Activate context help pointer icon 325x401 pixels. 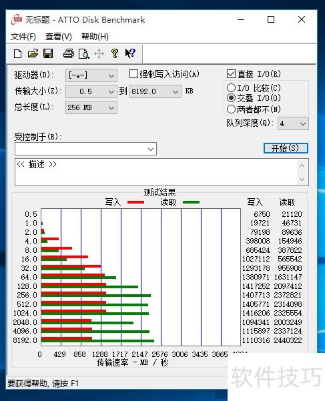[x=130, y=53]
